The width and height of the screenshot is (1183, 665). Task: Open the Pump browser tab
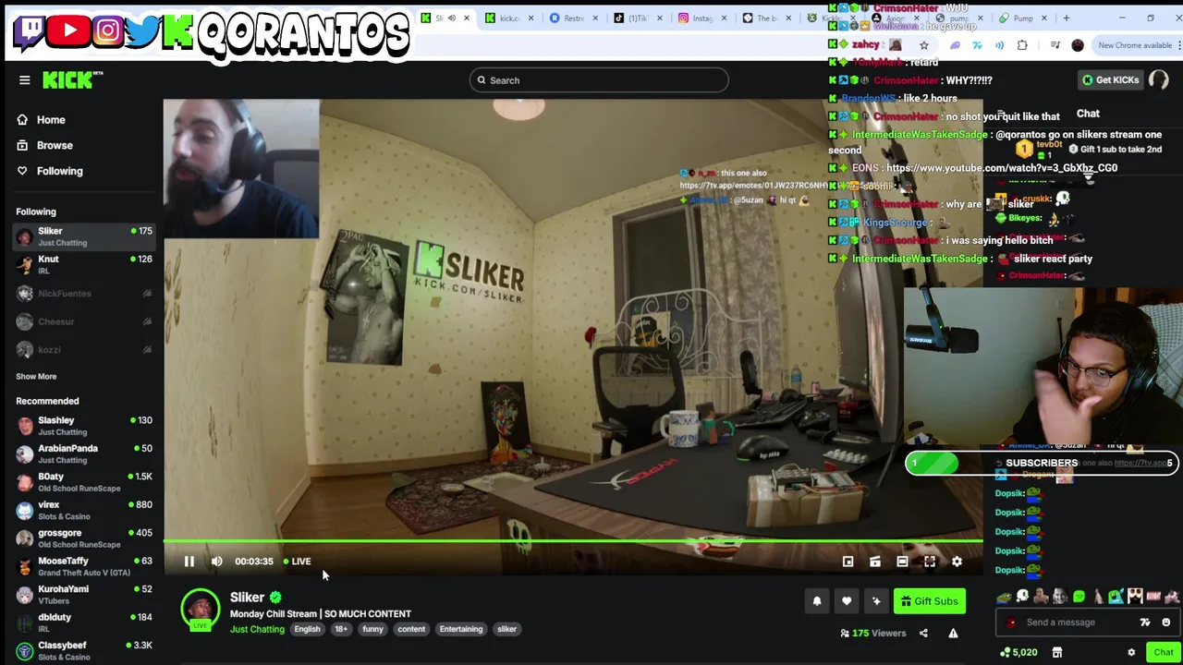pyautogui.click(x=1021, y=18)
